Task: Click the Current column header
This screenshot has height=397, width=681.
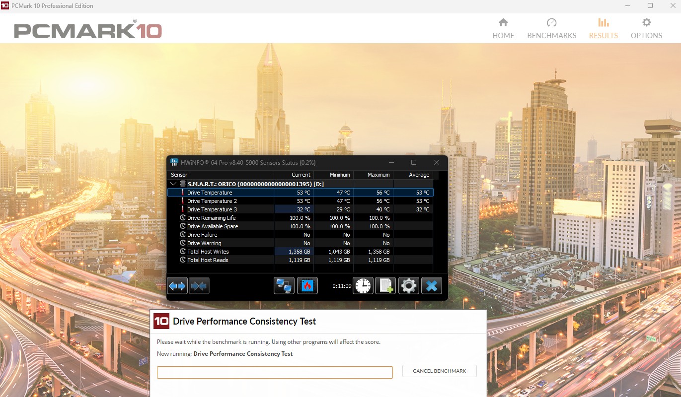Action: tap(294, 175)
